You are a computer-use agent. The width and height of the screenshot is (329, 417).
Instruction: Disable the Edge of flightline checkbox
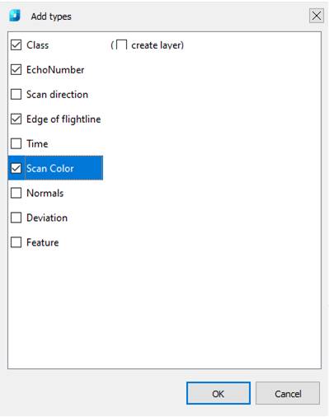[16, 119]
